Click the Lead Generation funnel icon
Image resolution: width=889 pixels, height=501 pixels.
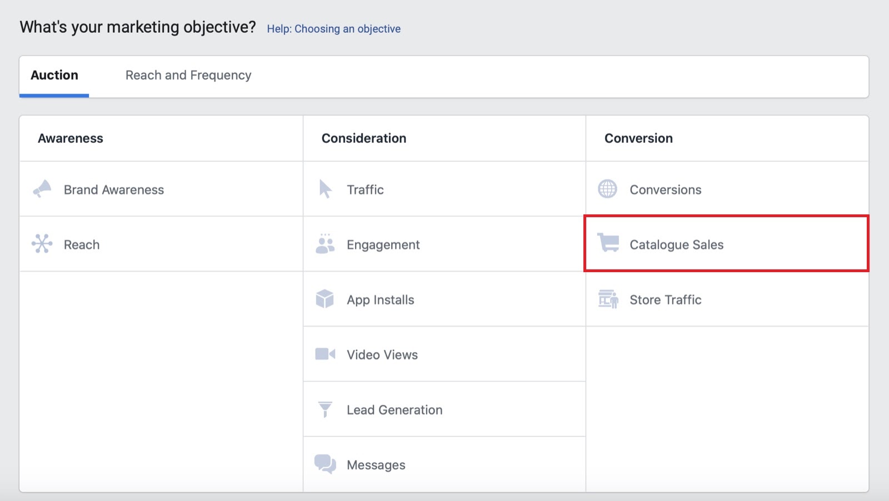coord(324,409)
